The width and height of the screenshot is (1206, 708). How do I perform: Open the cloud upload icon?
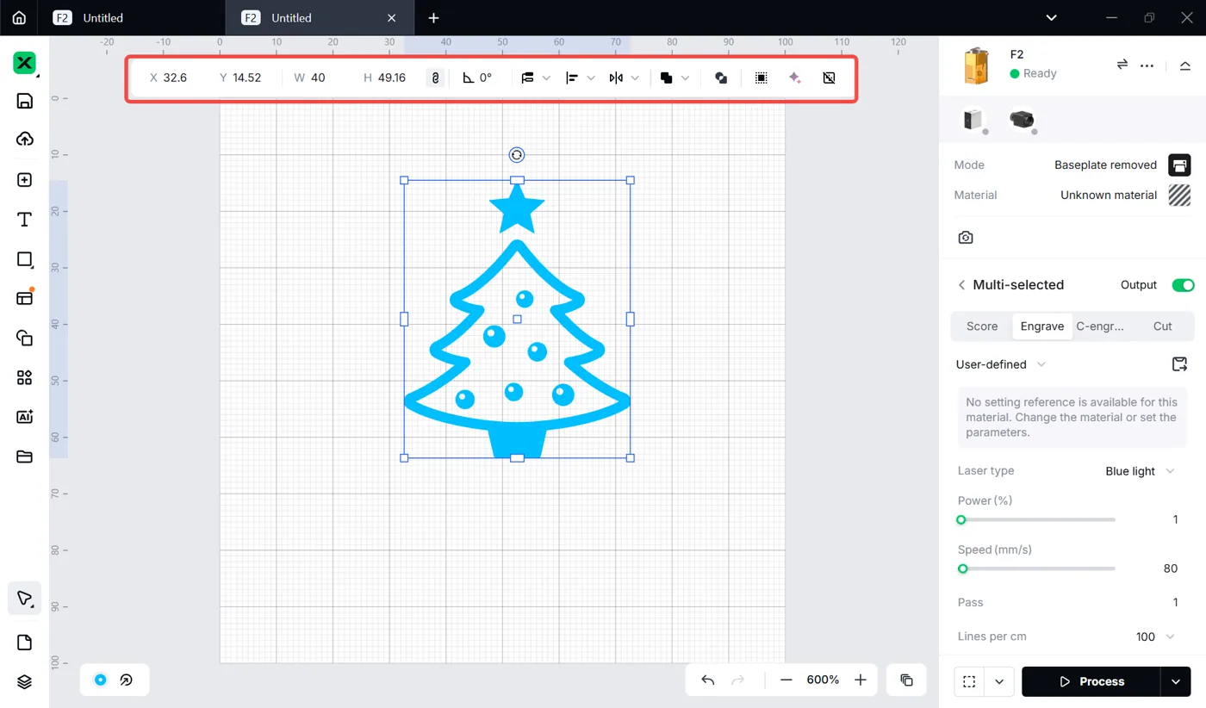24,139
